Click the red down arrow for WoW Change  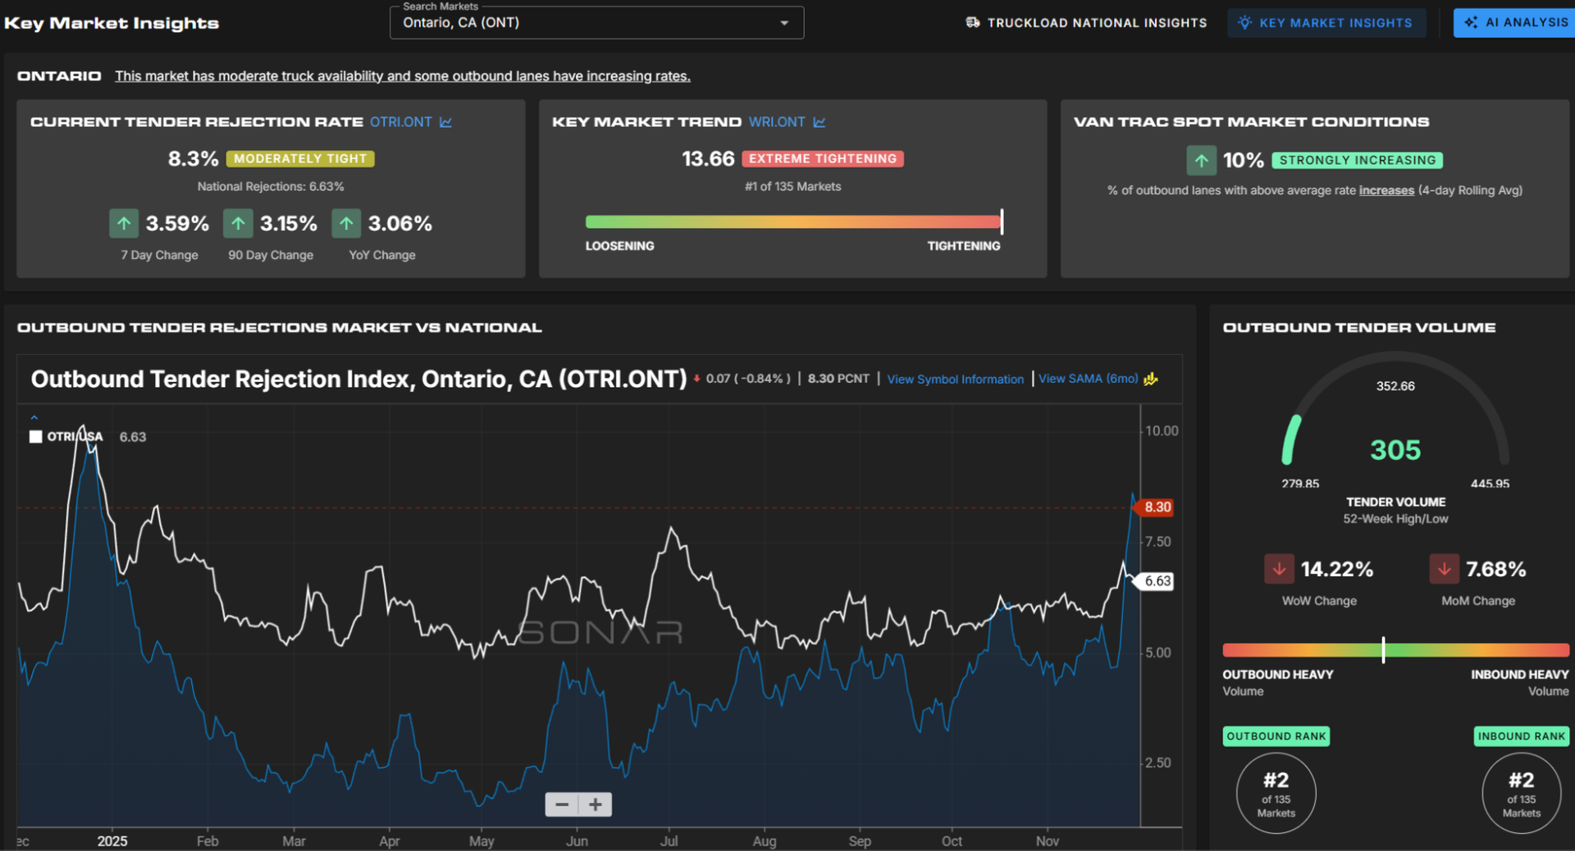pos(1279,569)
